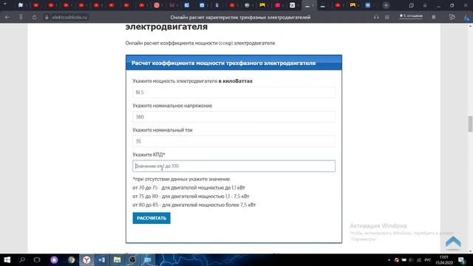Viewport: 473px width, 266px height.
Task: Open the Windows notification center icon
Action: 461,260
